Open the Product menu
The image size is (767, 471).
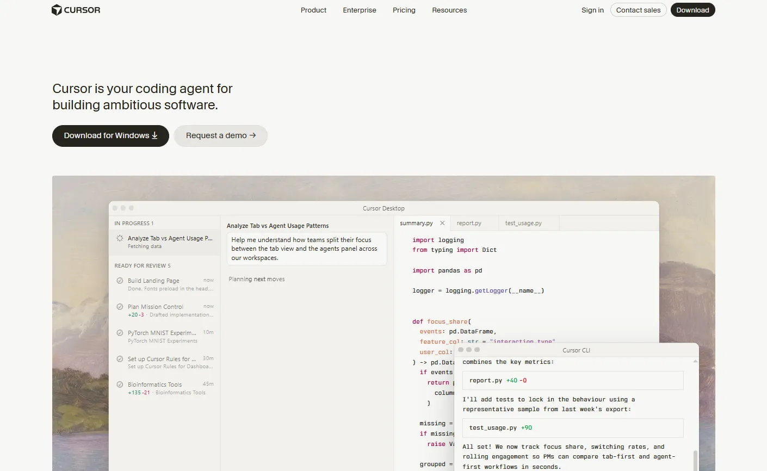[x=313, y=10]
